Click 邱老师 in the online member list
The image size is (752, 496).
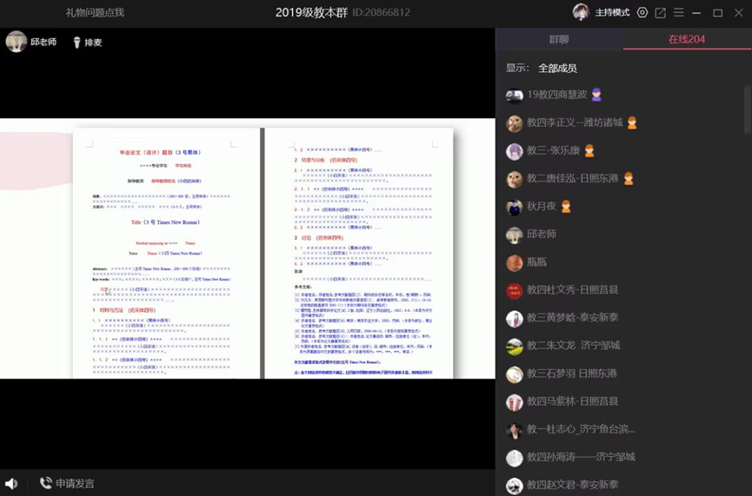tap(541, 234)
